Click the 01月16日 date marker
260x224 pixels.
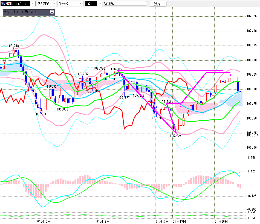[103, 221]
